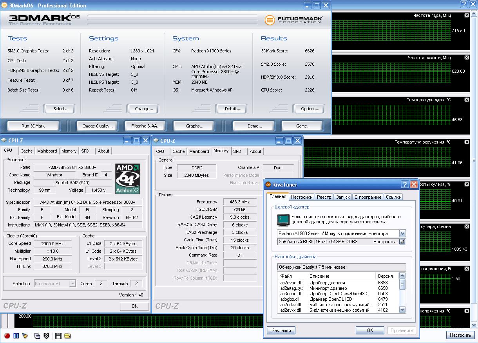Click help button in monitoring window title bar
This screenshot has width=478, height=343.
pyautogui.click(x=465, y=4)
